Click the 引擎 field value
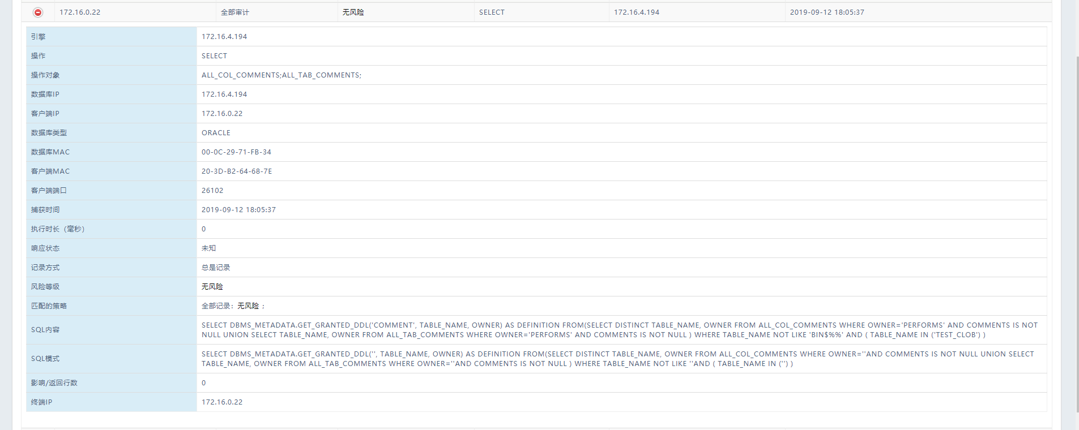This screenshot has height=430, width=1079. 224,37
